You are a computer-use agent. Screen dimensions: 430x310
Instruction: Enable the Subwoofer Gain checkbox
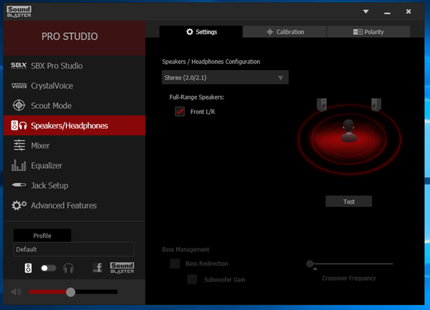[192, 279]
